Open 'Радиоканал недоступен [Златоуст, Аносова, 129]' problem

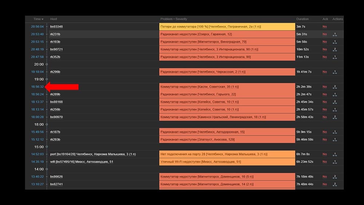click(x=197, y=139)
